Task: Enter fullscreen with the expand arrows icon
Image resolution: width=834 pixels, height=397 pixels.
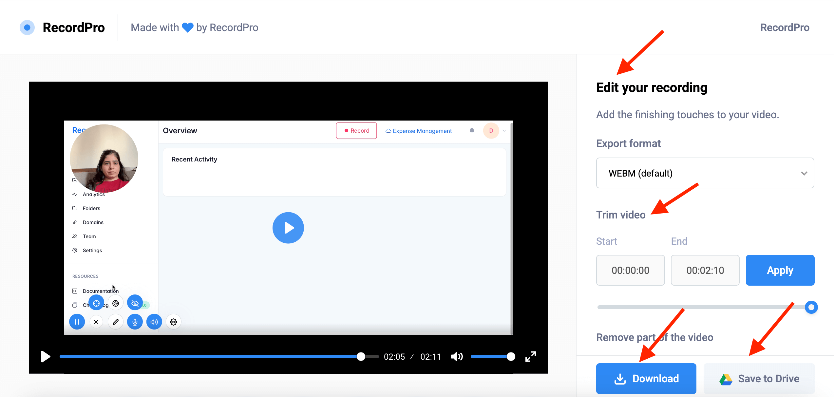Action: tap(531, 356)
